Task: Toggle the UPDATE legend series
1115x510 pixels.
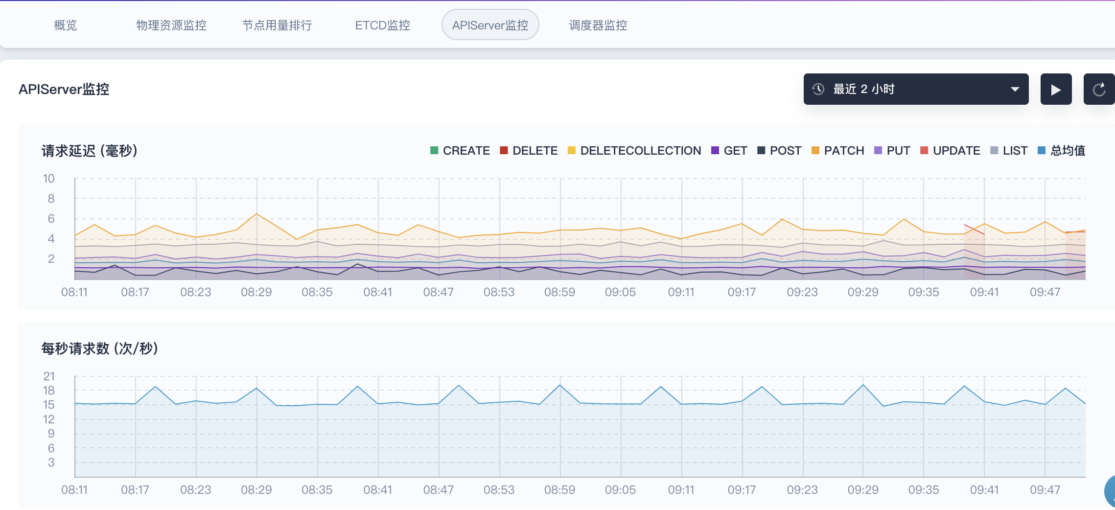Action: [x=950, y=150]
